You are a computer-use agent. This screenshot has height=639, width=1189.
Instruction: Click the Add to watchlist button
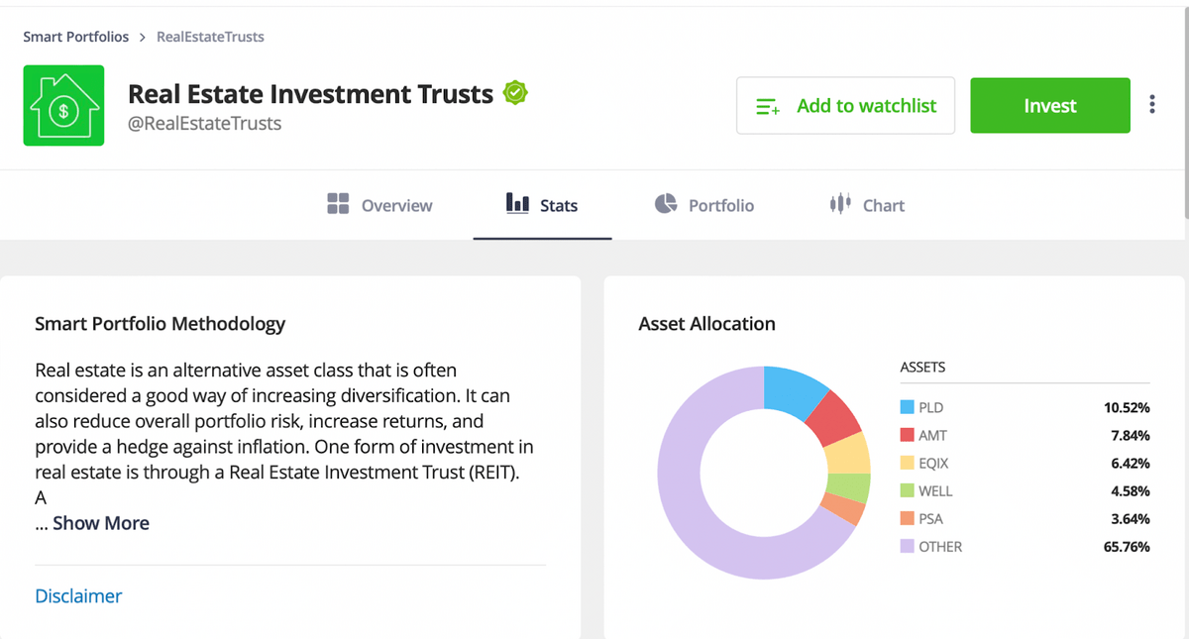tap(845, 105)
